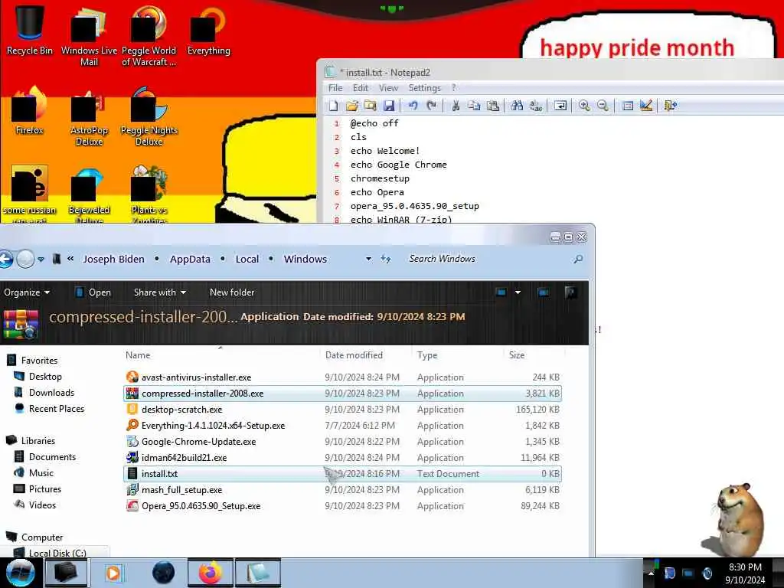784x588 pixels.
Task: Paste clipboard using Notepad2 paste icon
Action: pos(493,106)
